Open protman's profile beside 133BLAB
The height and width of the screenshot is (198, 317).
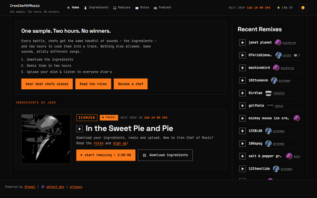click(x=278, y=131)
